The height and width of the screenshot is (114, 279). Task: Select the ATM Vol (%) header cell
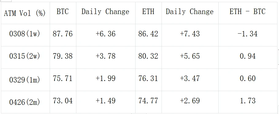25,13
